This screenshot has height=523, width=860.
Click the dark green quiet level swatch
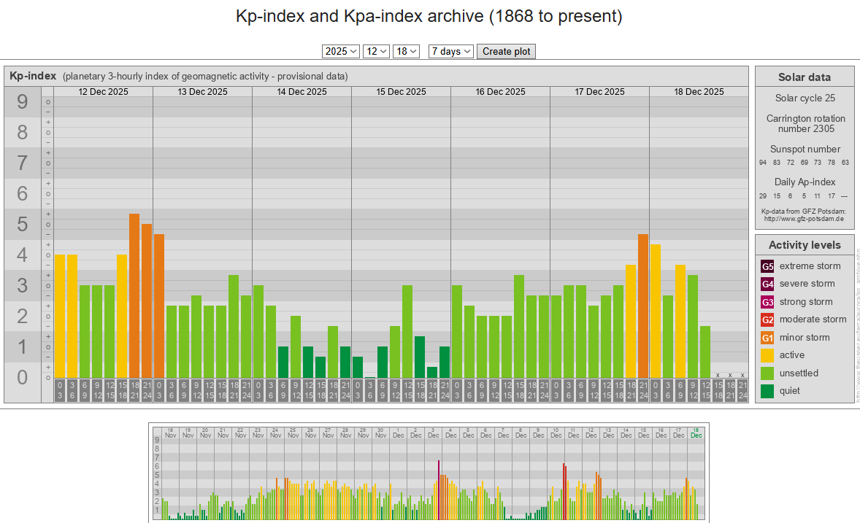[767, 391]
